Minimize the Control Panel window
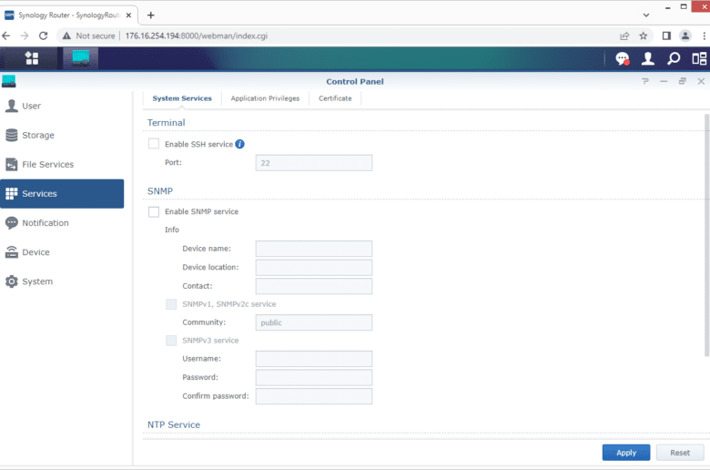 [x=664, y=81]
